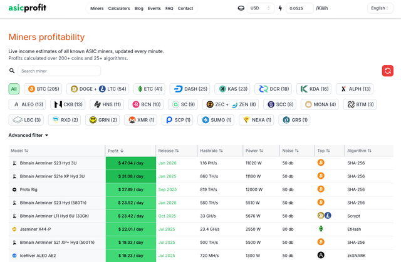Image resolution: width=401 pixels, height=262 pixels.
Task: Go to the Blog page
Action: coord(138,8)
